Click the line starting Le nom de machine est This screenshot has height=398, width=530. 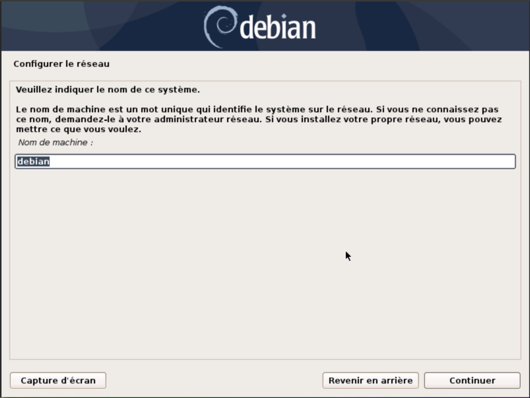pos(257,110)
